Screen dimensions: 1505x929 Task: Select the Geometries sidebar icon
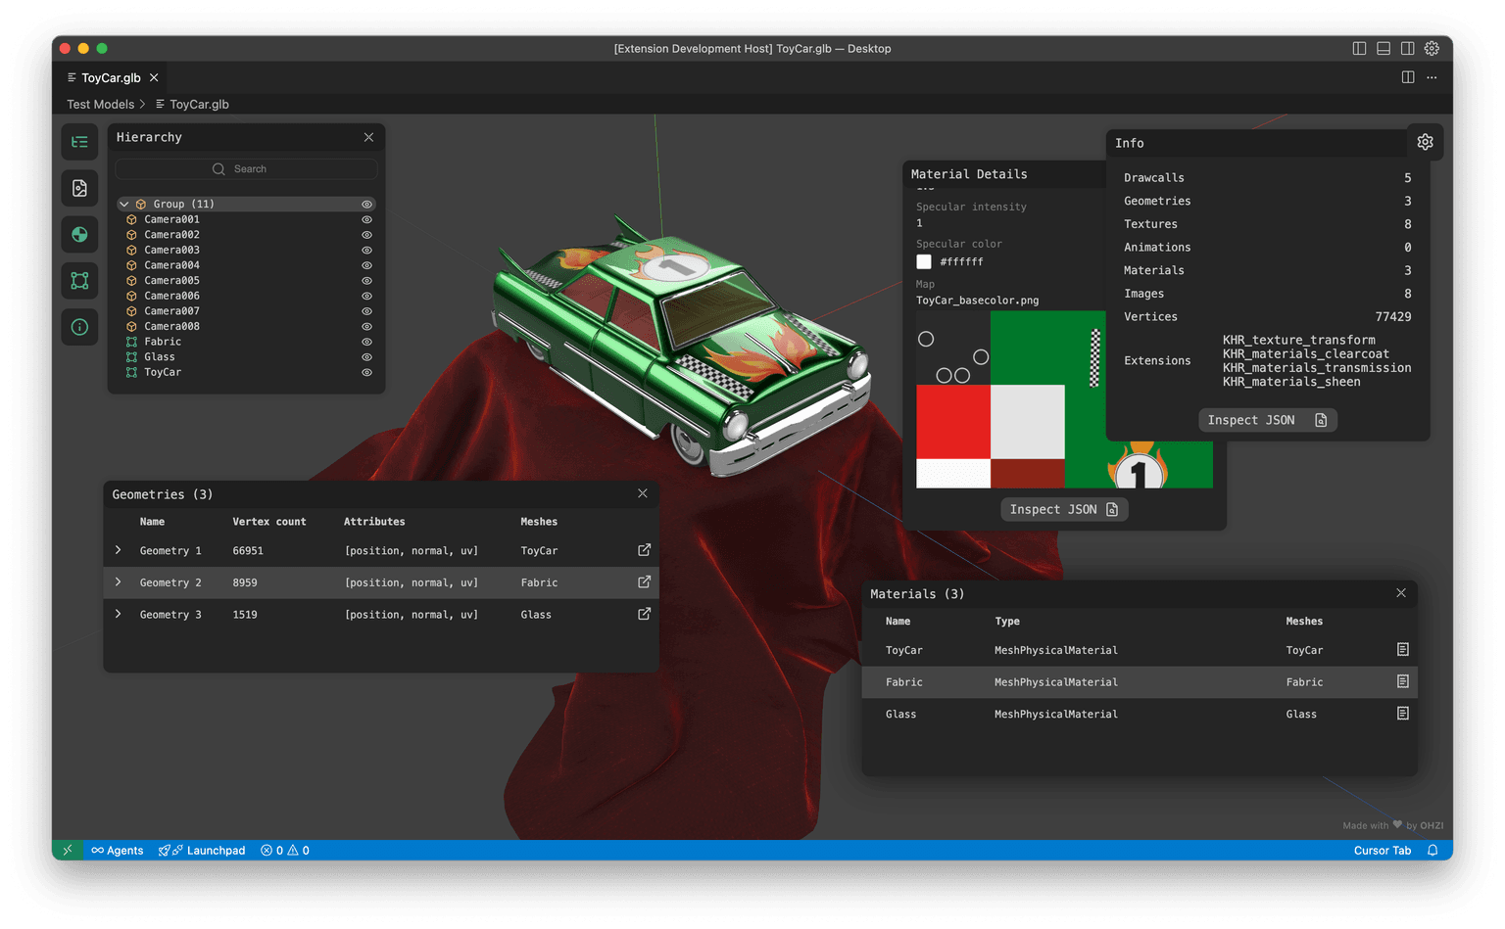pyautogui.click(x=79, y=280)
